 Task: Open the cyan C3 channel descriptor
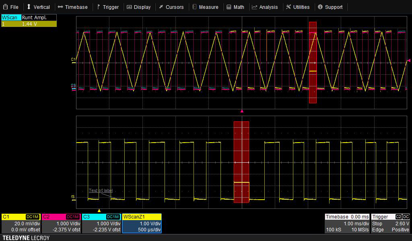pyautogui.click(x=101, y=223)
